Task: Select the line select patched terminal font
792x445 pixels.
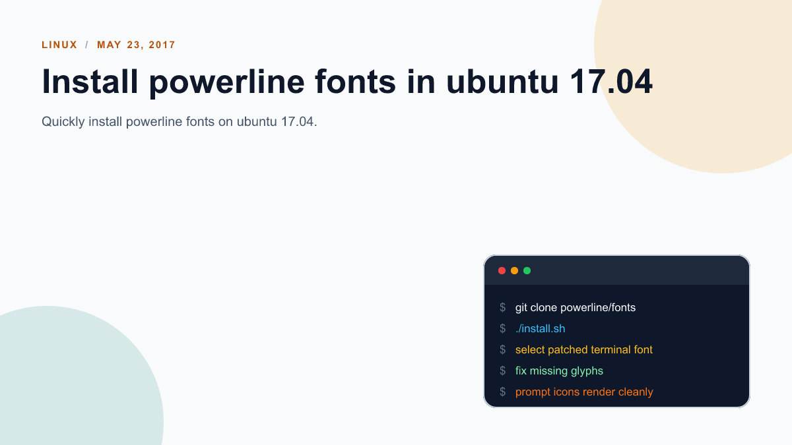Action: (584, 349)
